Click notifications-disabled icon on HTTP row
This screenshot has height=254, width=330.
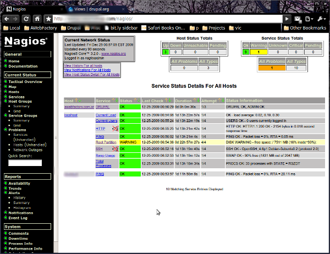(x=116, y=129)
